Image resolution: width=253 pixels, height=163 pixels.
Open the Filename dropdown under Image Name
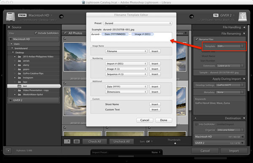126,51
